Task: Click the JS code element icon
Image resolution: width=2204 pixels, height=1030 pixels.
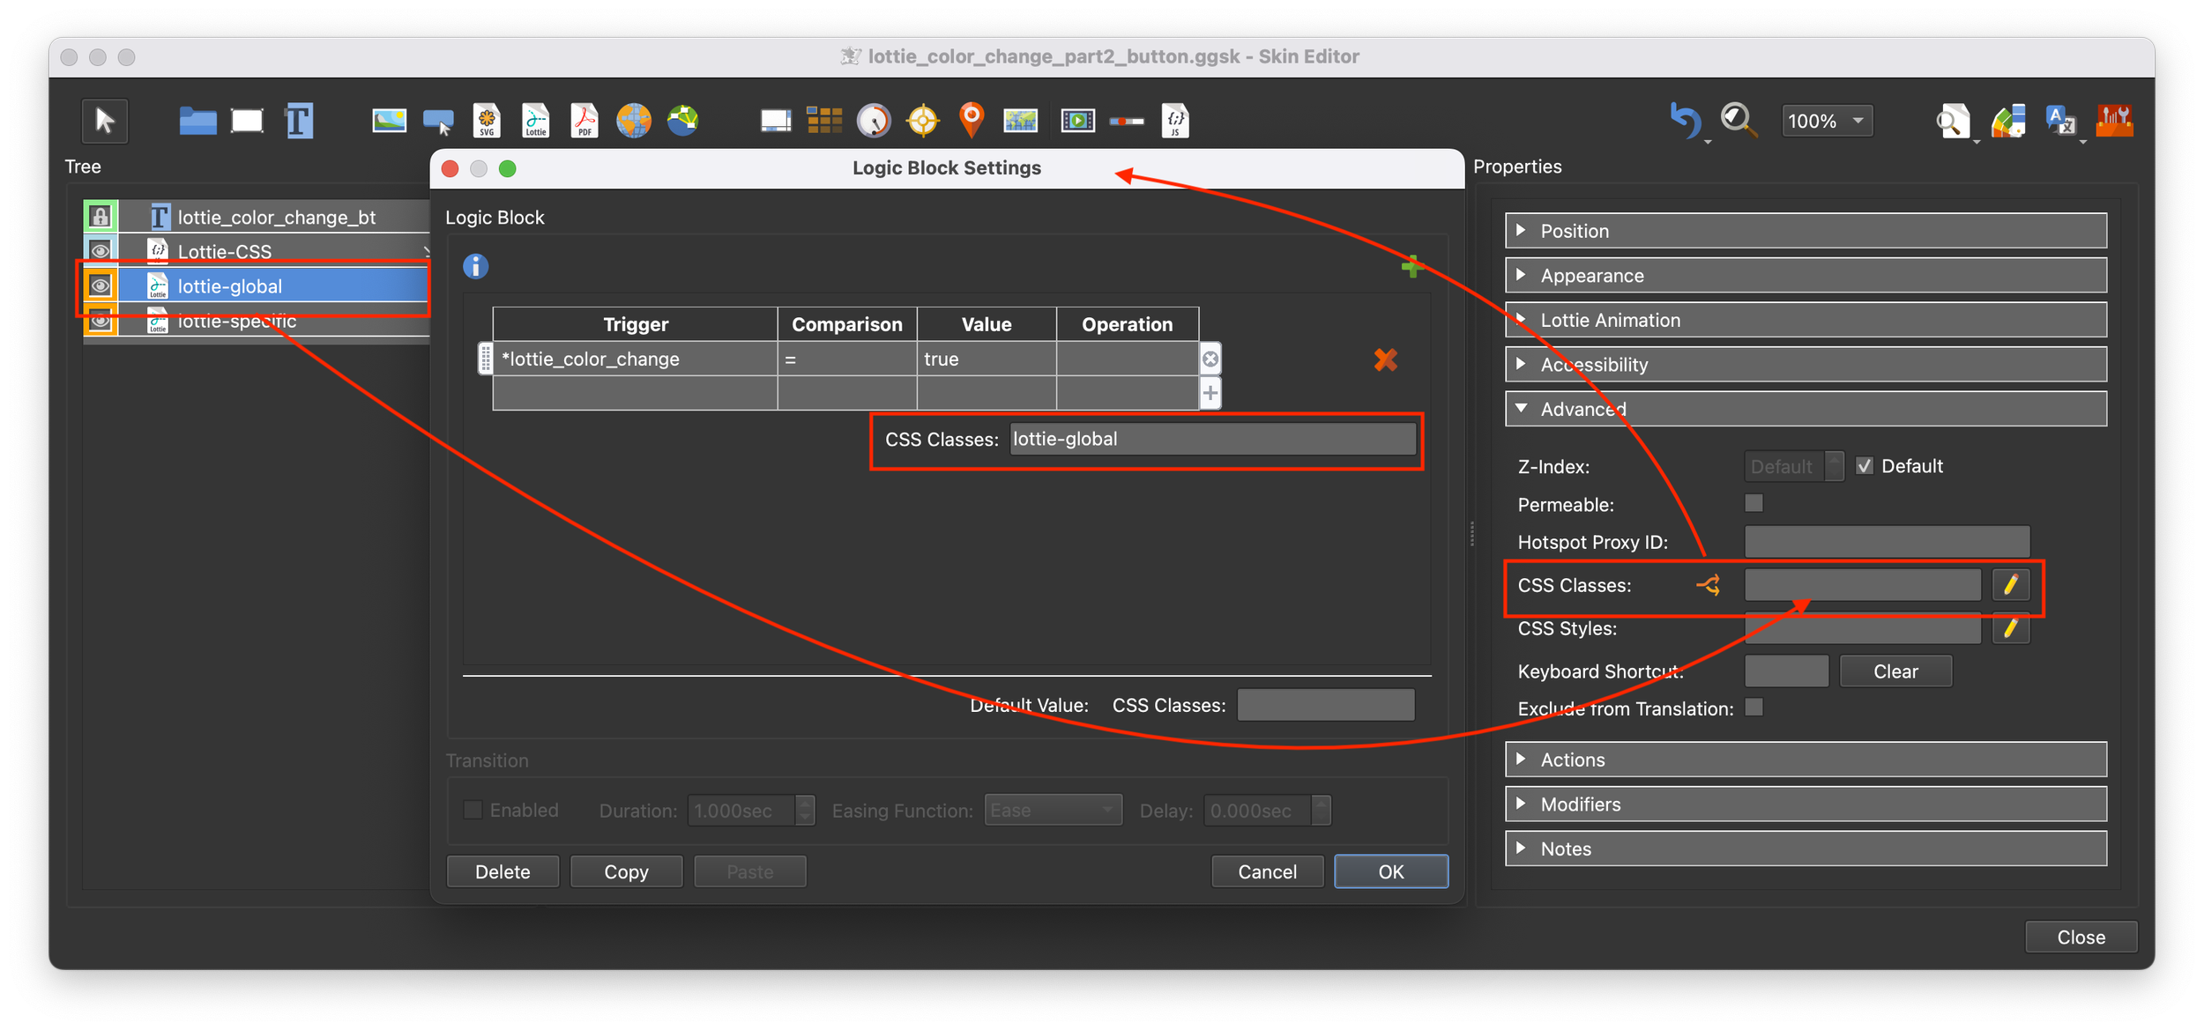Action: (1175, 121)
